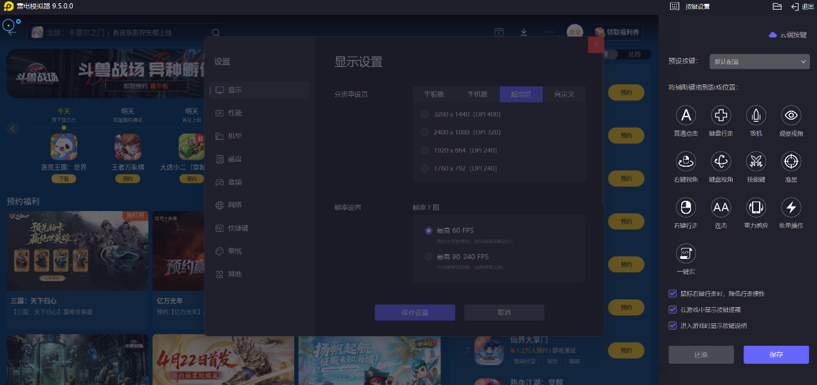This screenshot has width=817, height=385.
Task: Open the 斗兽战场 banner
Action: click(106, 73)
